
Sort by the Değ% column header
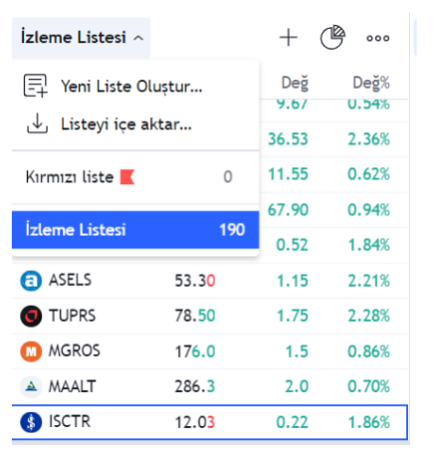coord(371,83)
